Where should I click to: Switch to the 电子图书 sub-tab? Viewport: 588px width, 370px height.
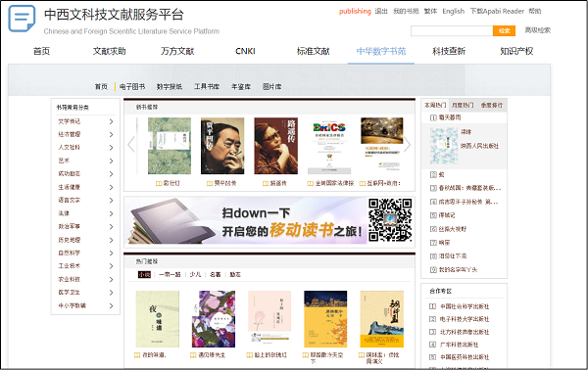(x=132, y=87)
